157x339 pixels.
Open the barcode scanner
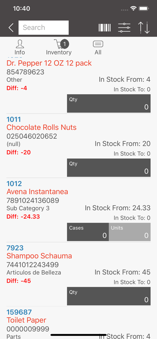[105, 28]
